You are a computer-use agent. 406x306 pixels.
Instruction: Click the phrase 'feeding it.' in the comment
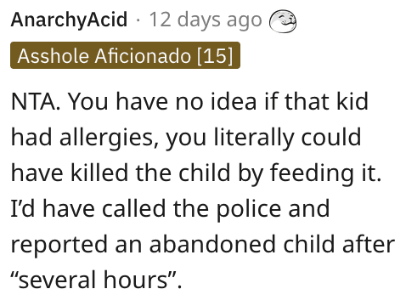[x=325, y=173]
